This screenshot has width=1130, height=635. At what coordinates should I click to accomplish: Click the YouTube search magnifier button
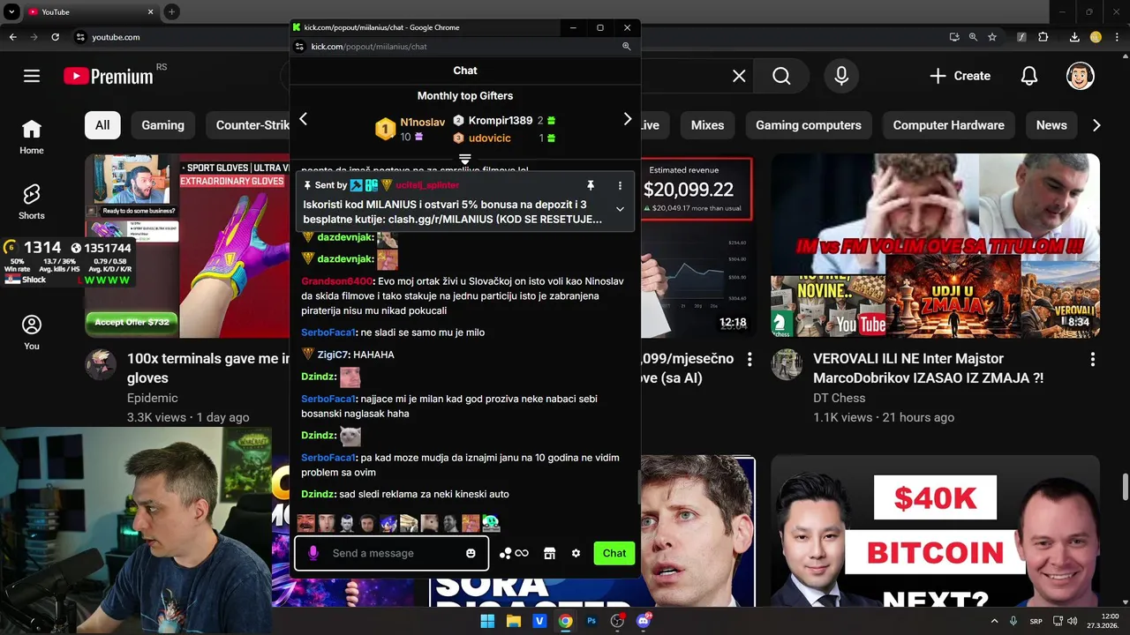(x=781, y=76)
